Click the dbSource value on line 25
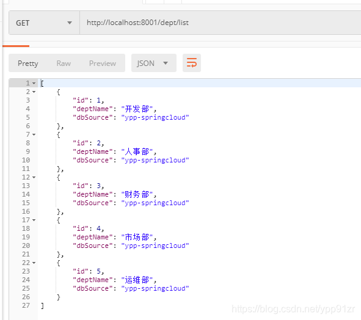Viewport: 361px width, 320px height. [x=155, y=289]
